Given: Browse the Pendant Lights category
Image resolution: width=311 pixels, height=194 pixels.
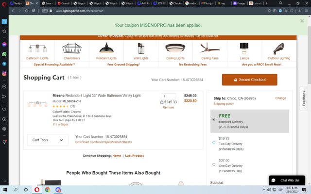Looking at the screenshot, I should click(106, 51).
